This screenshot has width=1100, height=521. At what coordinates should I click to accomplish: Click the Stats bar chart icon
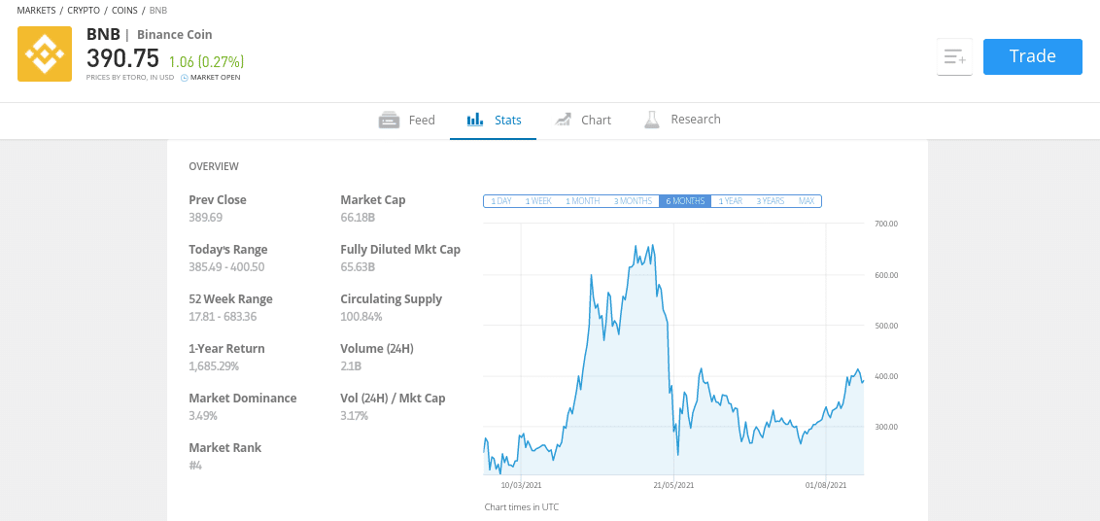click(x=475, y=120)
